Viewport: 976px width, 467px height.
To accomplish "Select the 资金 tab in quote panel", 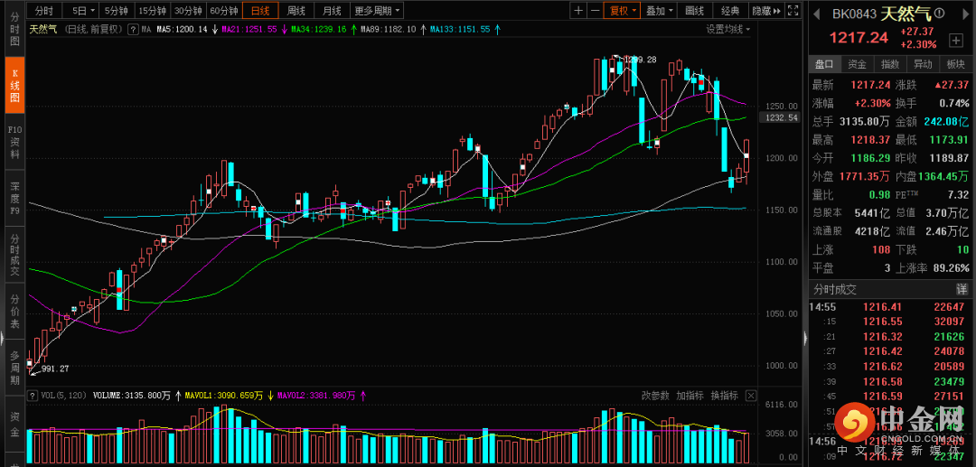I will click(857, 64).
